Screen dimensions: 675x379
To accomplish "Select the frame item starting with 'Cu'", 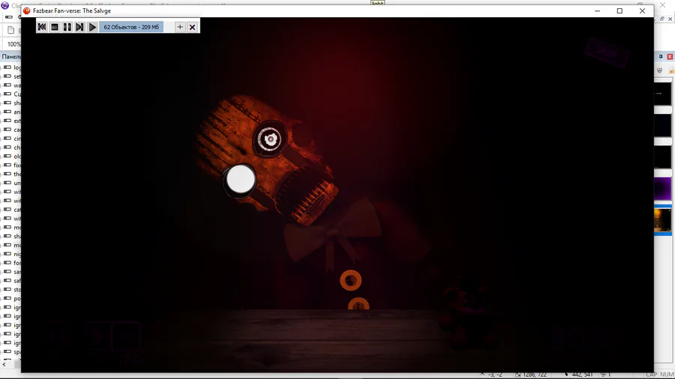I will pyautogui.click(x=12, y=94).
